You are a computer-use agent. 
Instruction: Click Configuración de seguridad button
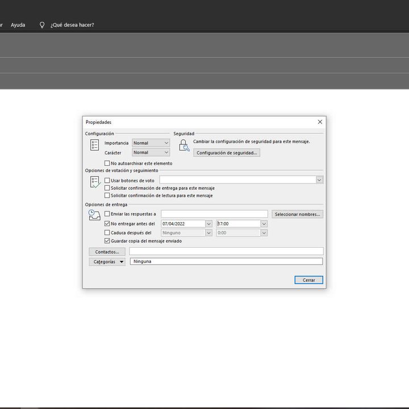(x=227, y=153)
